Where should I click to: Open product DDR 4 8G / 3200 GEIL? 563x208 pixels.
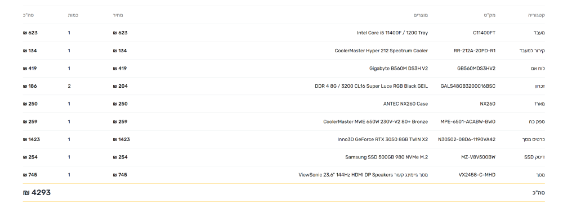coord(371,86)
